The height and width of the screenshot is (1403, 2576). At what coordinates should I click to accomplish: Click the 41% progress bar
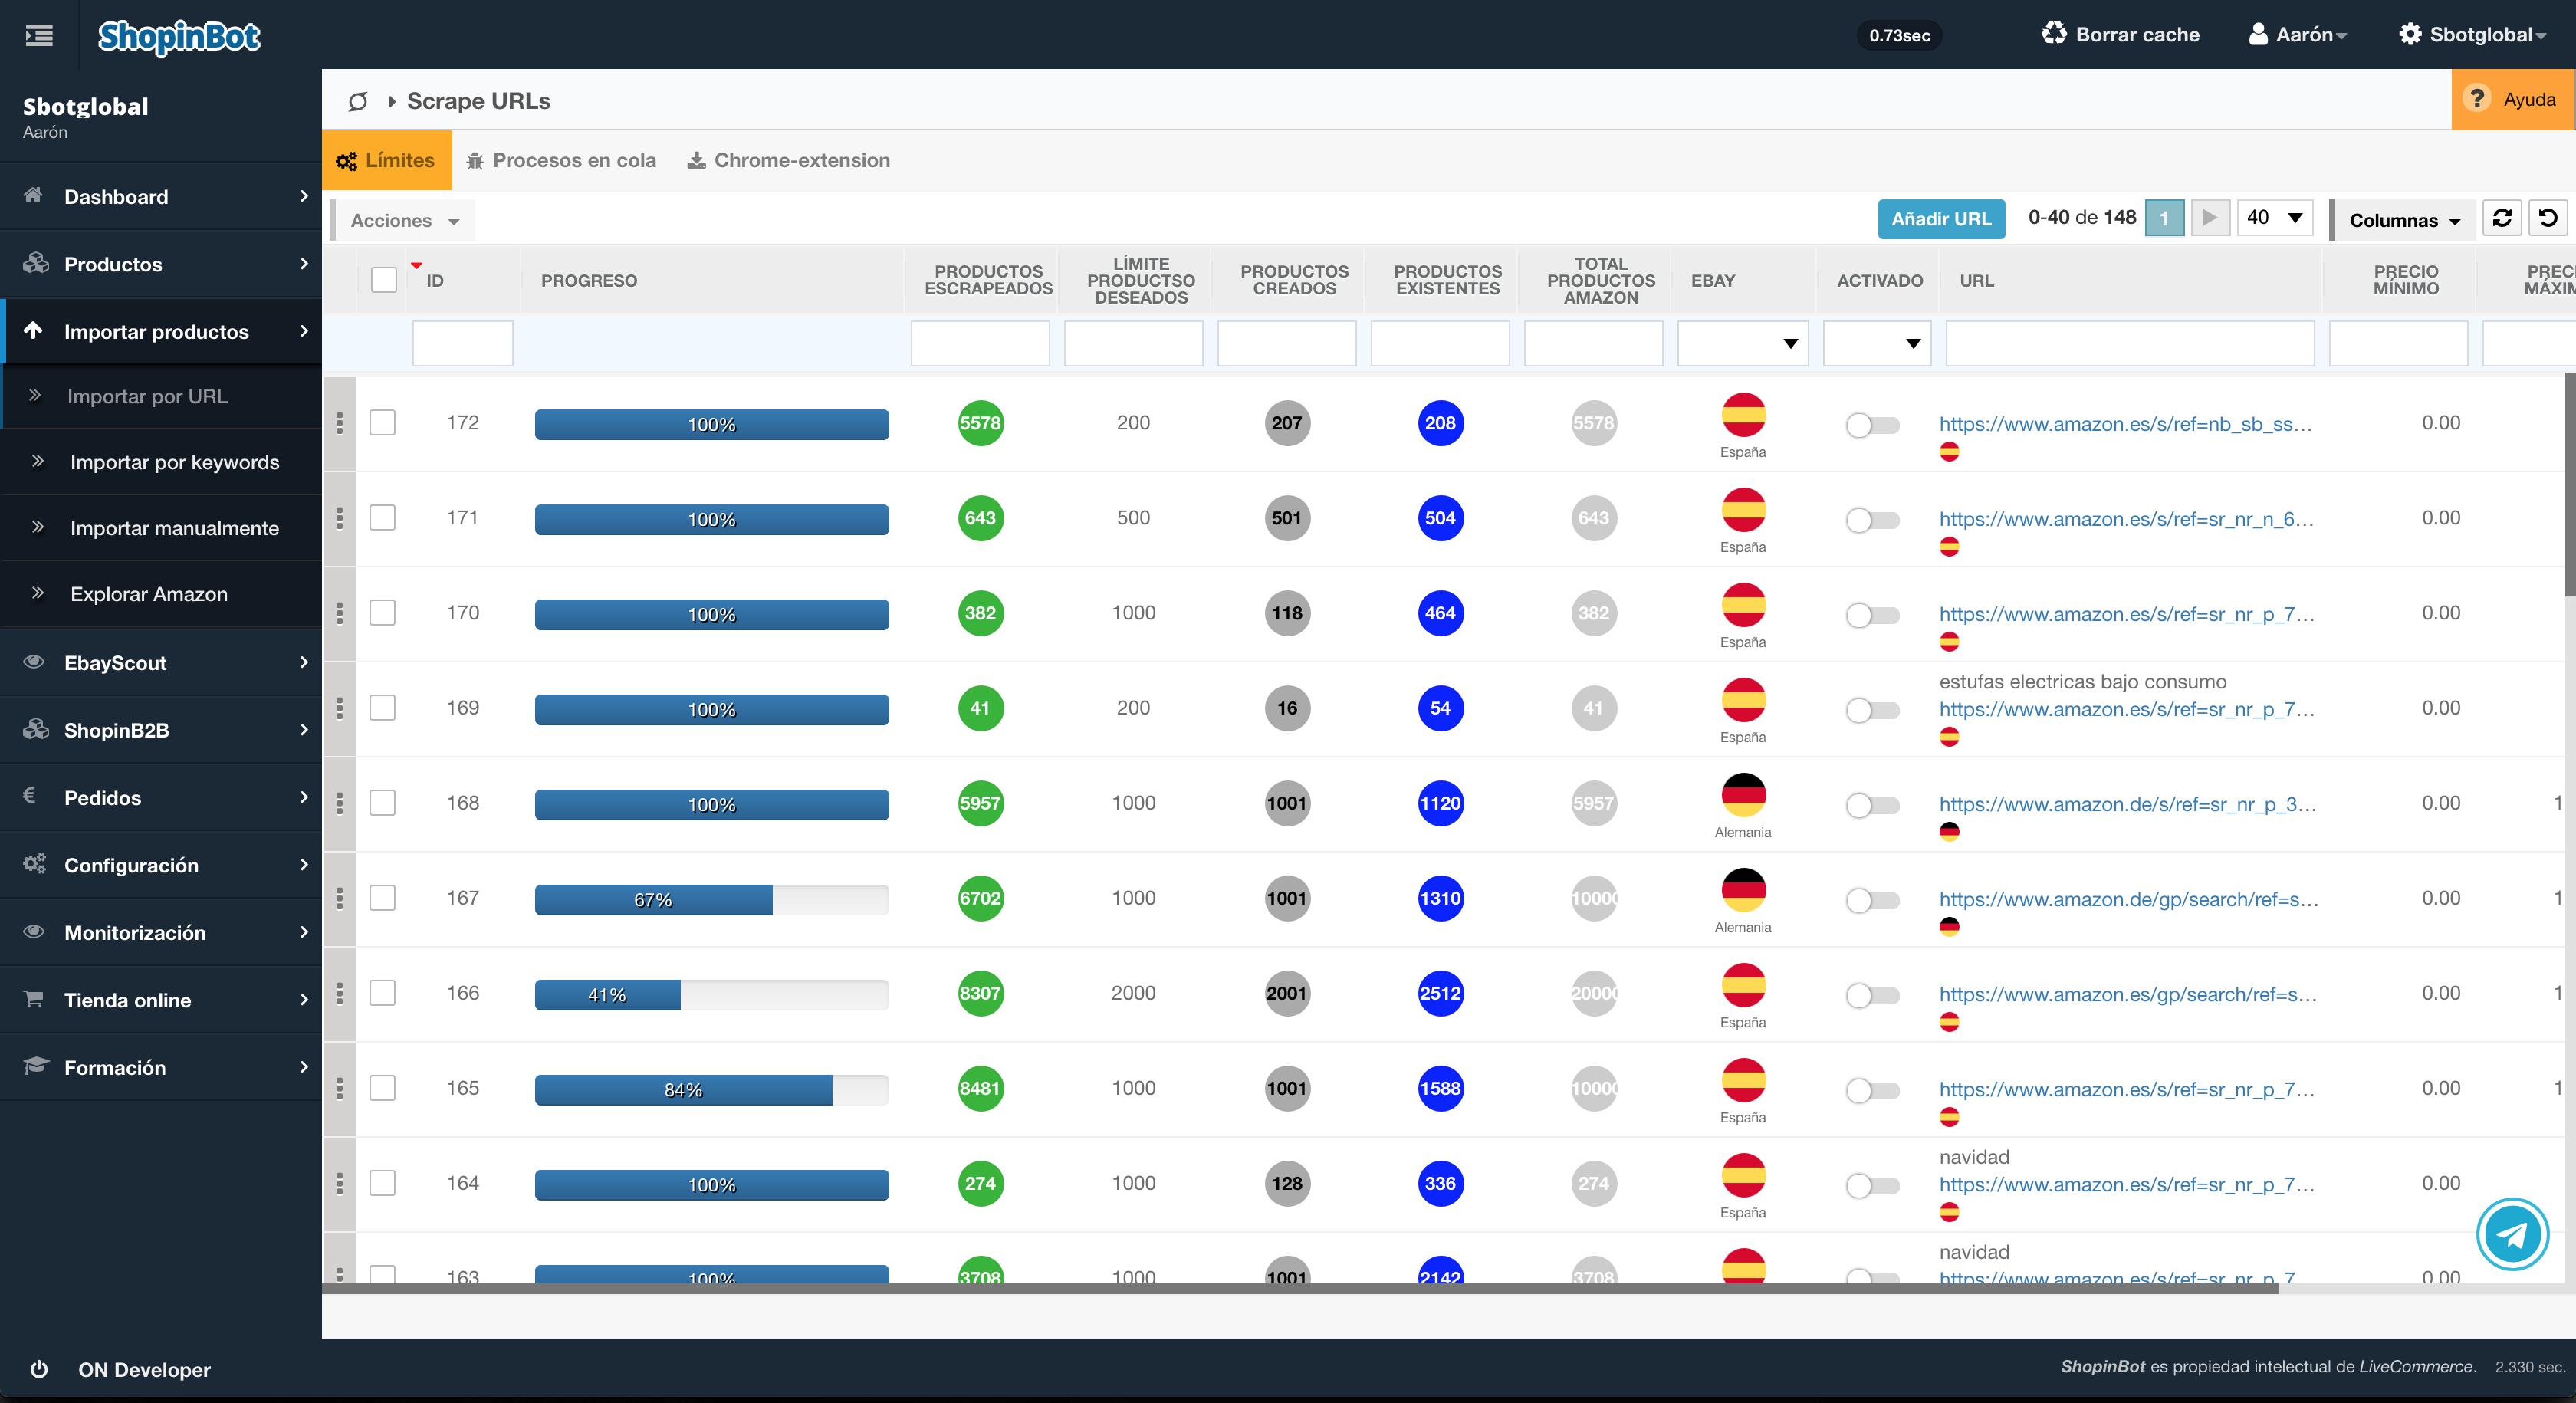tap(712, 994)
